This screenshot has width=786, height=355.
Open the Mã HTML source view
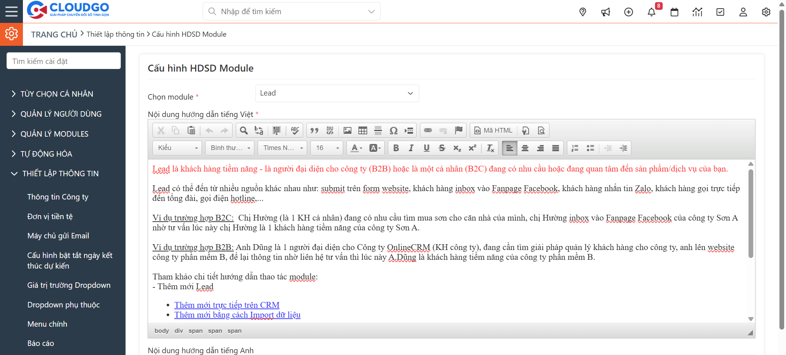click(493, 130)
